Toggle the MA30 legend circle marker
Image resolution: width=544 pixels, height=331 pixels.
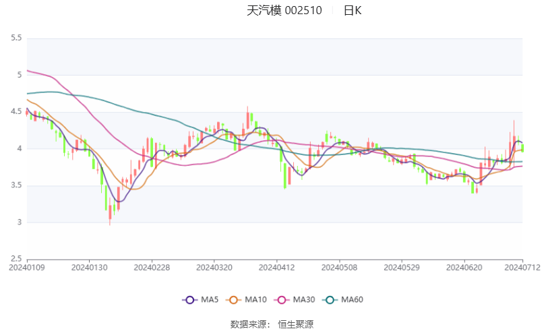pyautogui.click(x=282, y=300)
